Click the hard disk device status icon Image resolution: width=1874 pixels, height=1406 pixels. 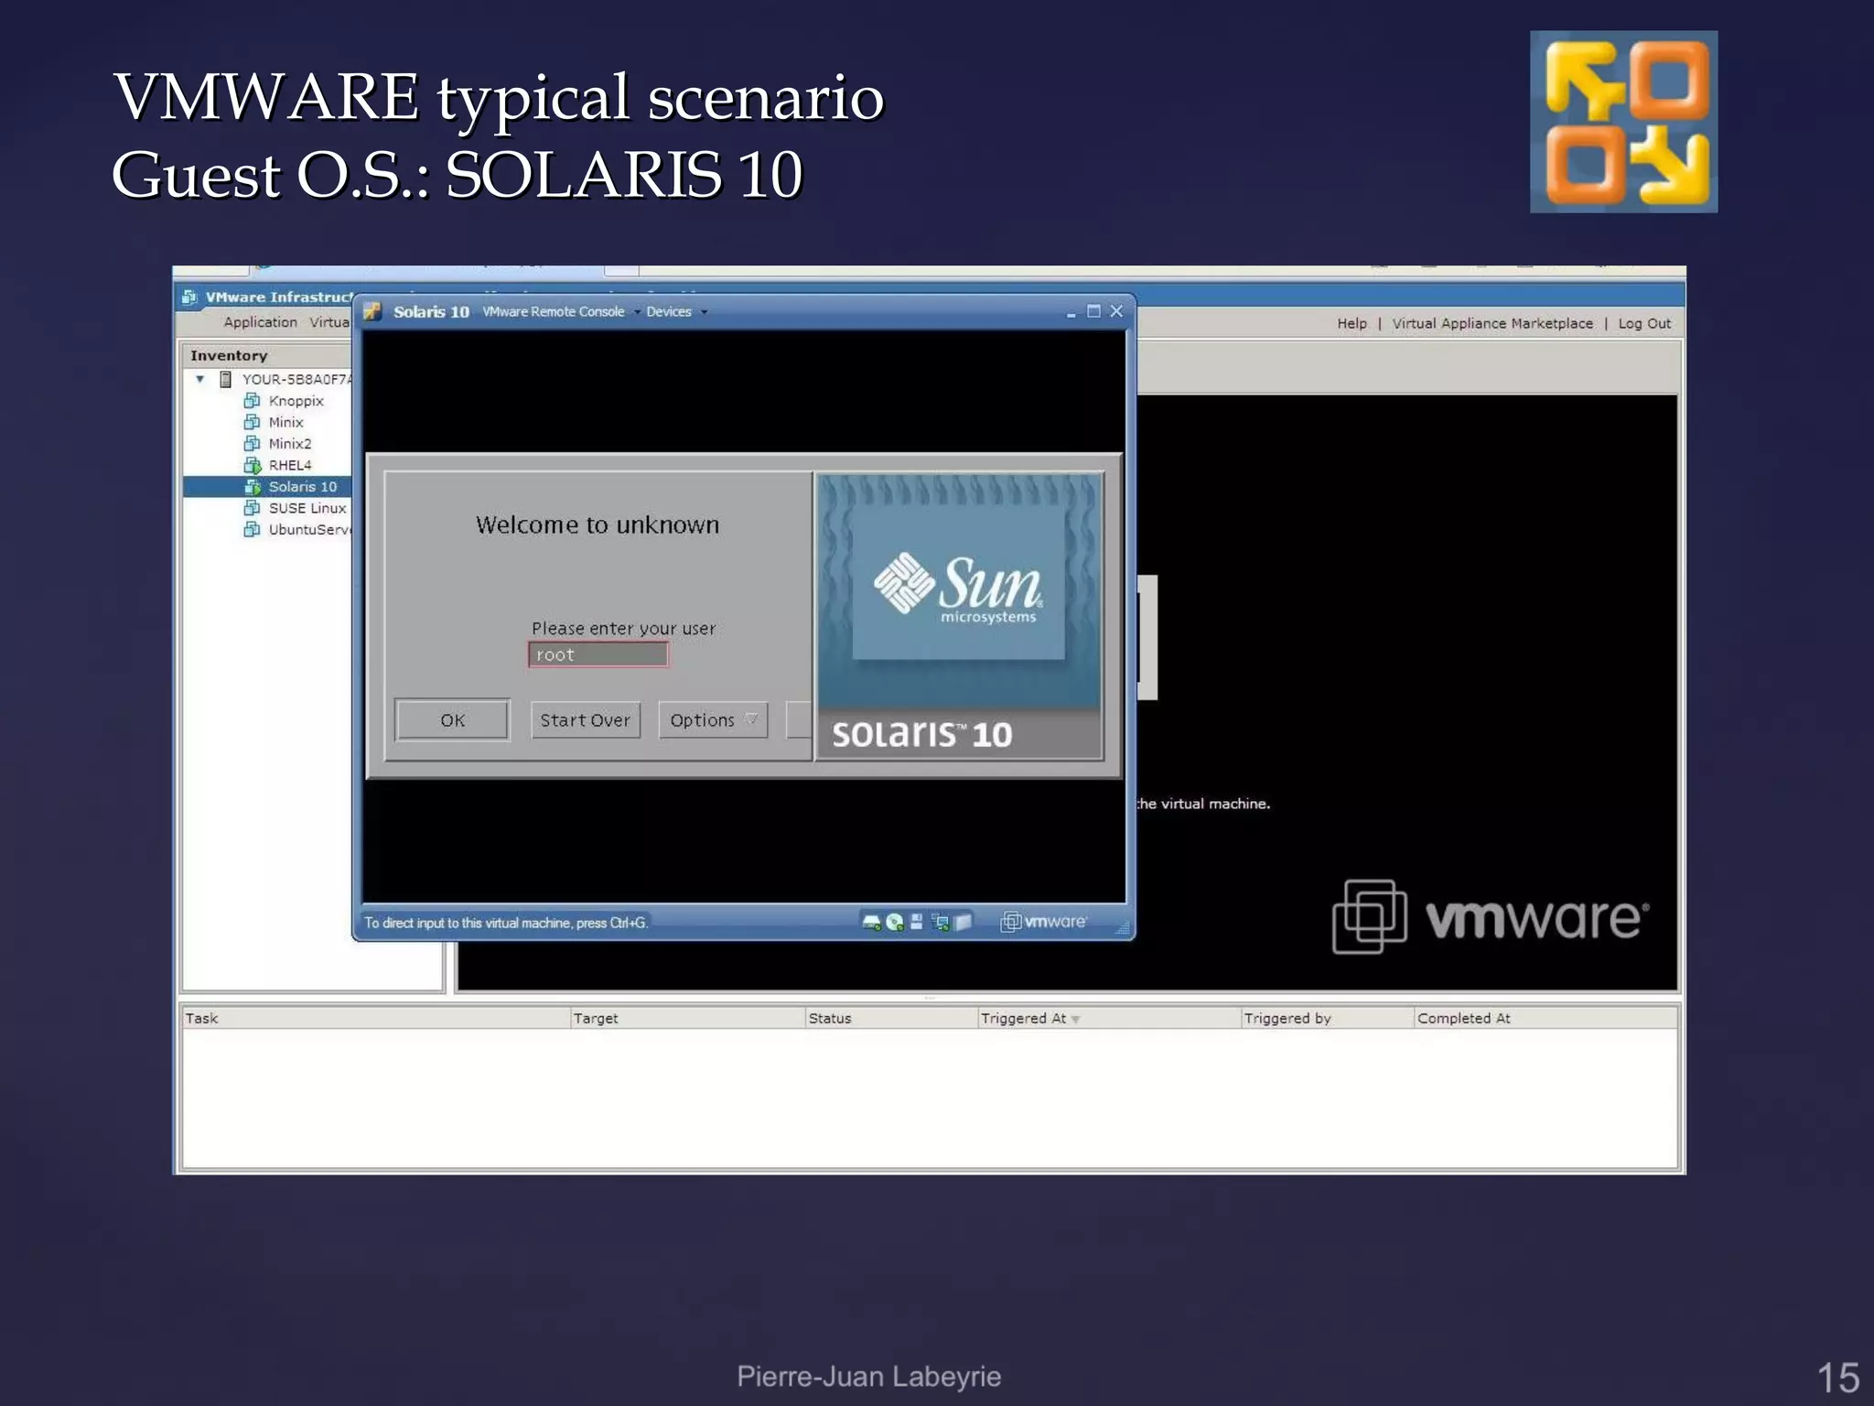[x=871, y=922]
